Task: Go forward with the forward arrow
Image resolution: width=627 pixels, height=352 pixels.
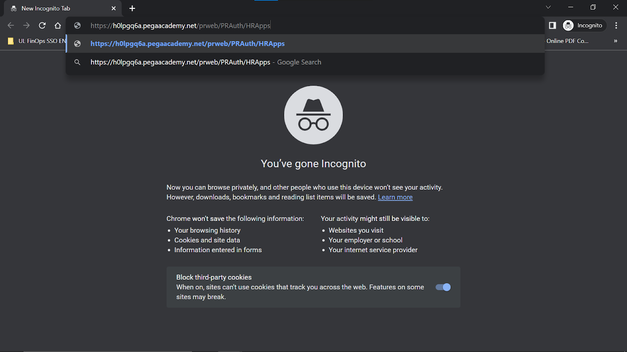Action: (x=26, y=25)
